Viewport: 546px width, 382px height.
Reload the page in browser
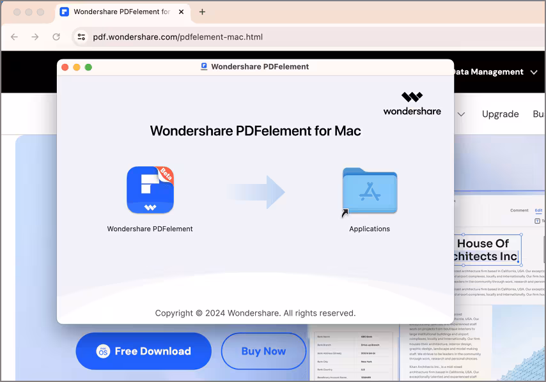pyautogui.click(x=56, y=37)
